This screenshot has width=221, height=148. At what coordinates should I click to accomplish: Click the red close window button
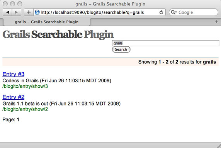coord(5,4)
